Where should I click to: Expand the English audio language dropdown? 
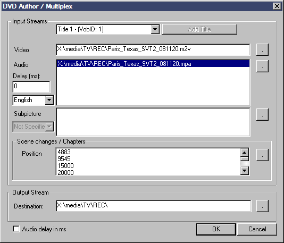pos(49,100)
